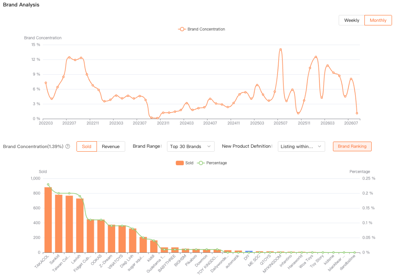Click the TAKACOL axis label
The width and height of the screenshot is (397, 280).
click(42, 261)
